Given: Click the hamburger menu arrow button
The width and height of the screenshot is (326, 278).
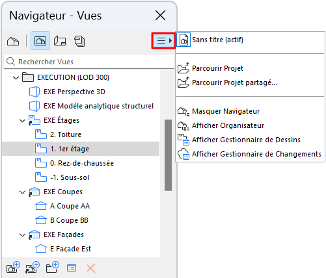Looking at the screenshot, I should (x=163, y=41).
